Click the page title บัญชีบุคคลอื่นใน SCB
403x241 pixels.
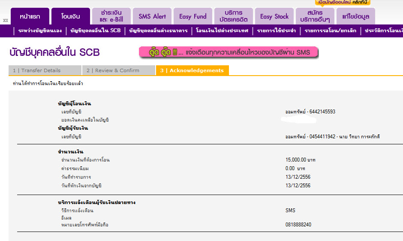pos(54,52)
